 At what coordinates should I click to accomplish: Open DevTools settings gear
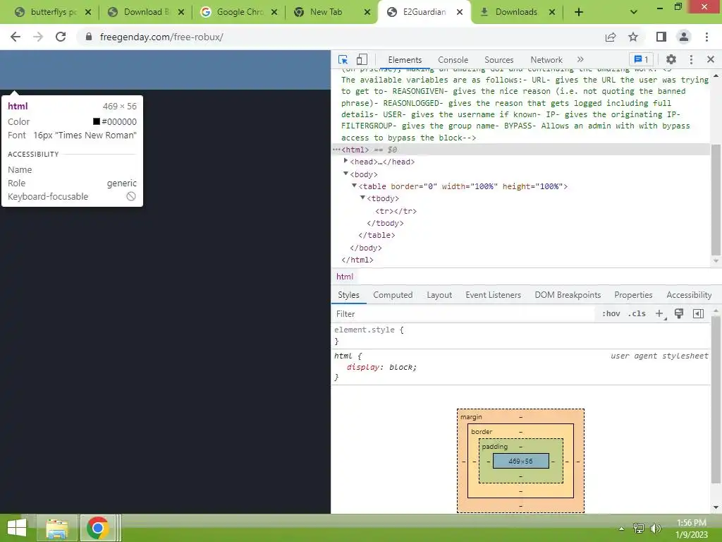click(671, 59)
